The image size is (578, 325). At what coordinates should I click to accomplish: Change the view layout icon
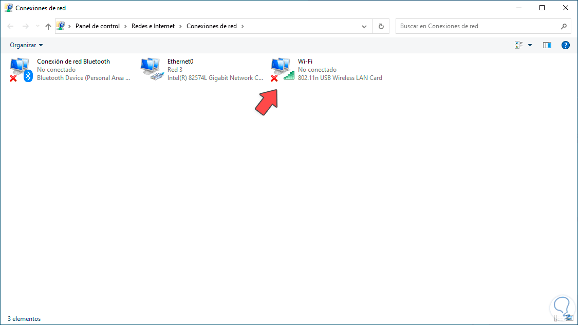point(518,45)
